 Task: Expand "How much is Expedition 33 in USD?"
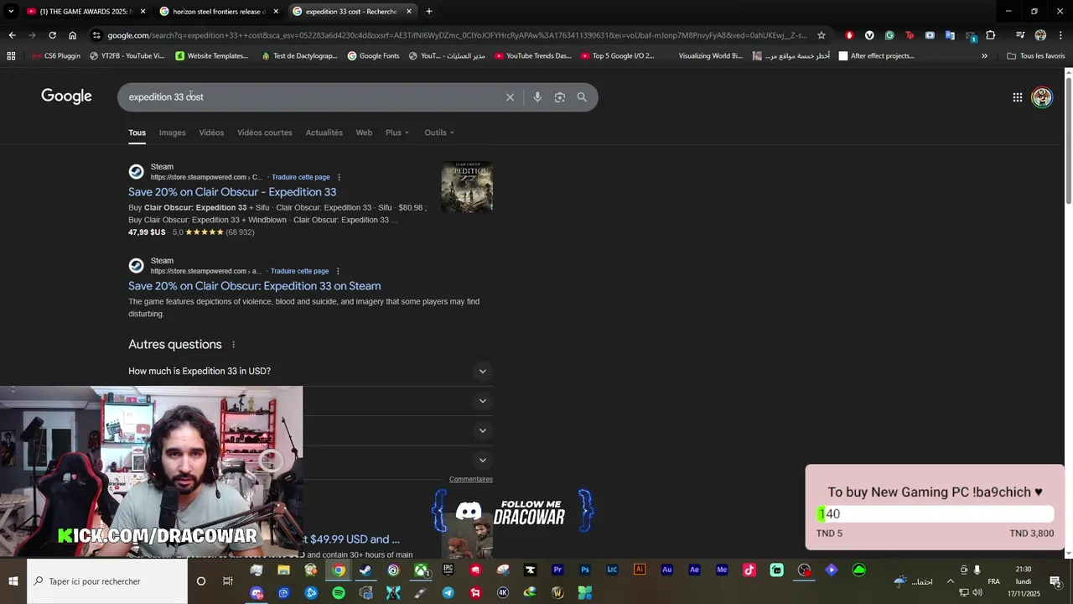[308, 371]
